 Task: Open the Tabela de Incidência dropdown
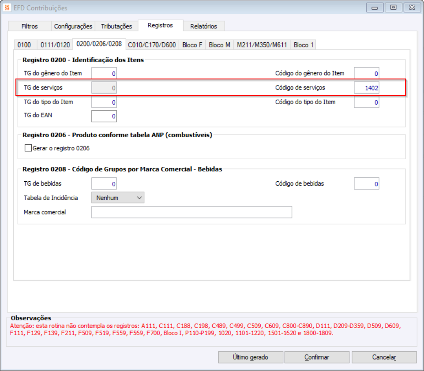118,198
